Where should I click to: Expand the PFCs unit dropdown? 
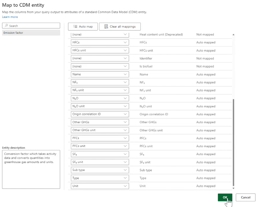(100, 146)
